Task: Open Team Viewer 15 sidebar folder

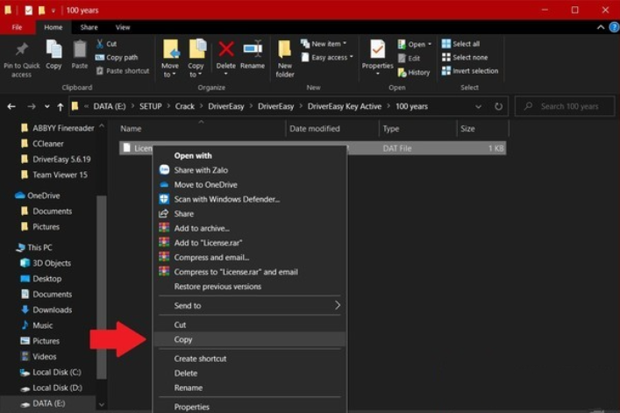Action: tap(53, 174)
